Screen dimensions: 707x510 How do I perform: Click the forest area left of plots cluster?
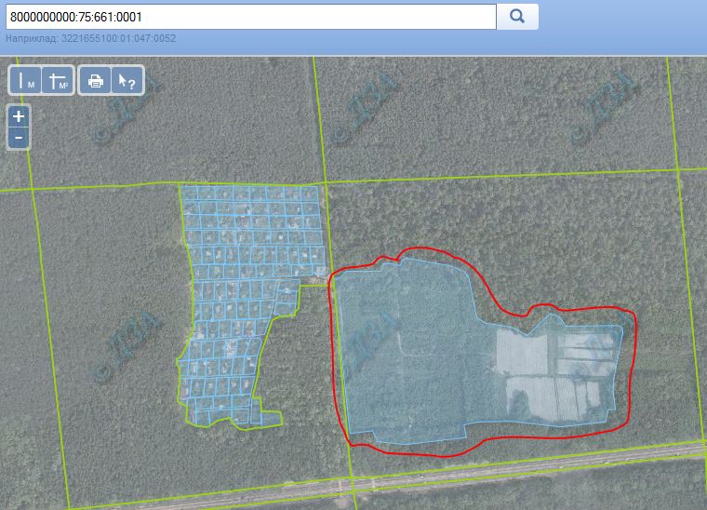coord(102,279)
